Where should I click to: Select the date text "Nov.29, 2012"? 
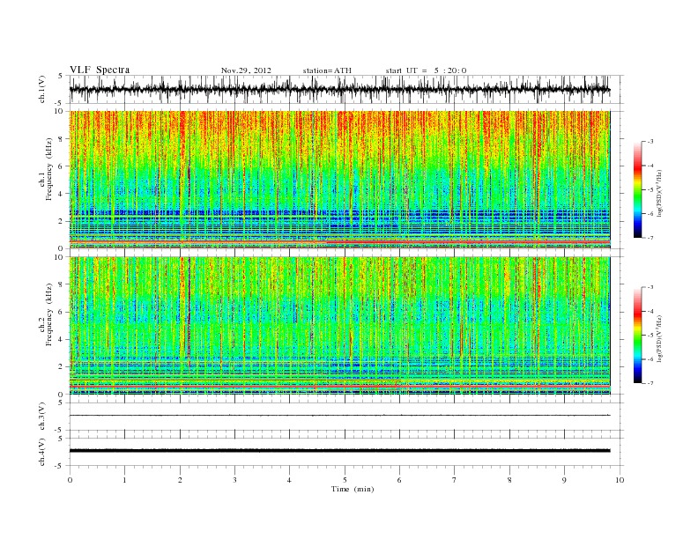pyautogui.click(x=246, y=70)
